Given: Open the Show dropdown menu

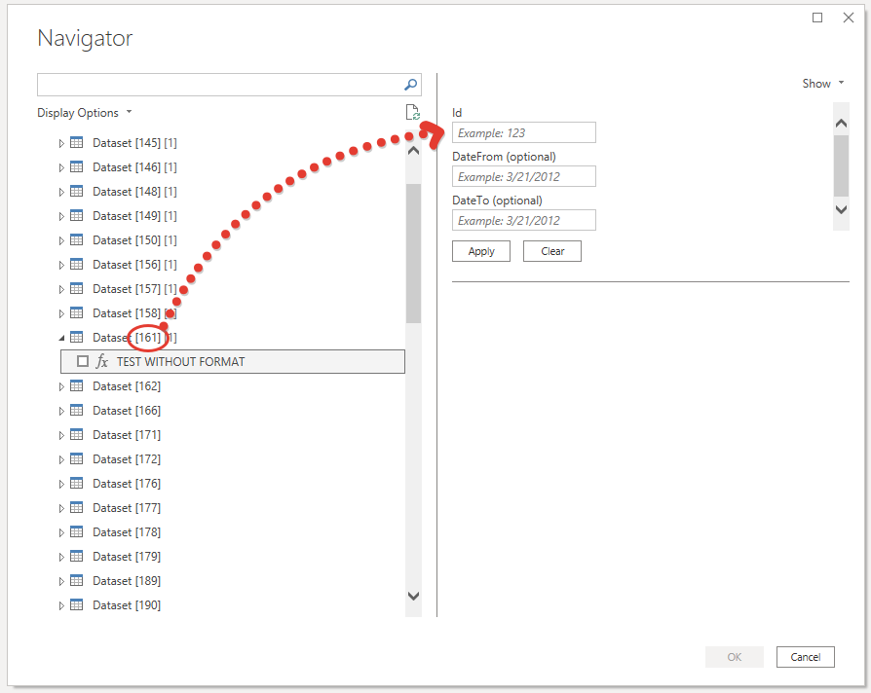Looking at the screenshot, I should pyautogui.click(x=822, y=84).
